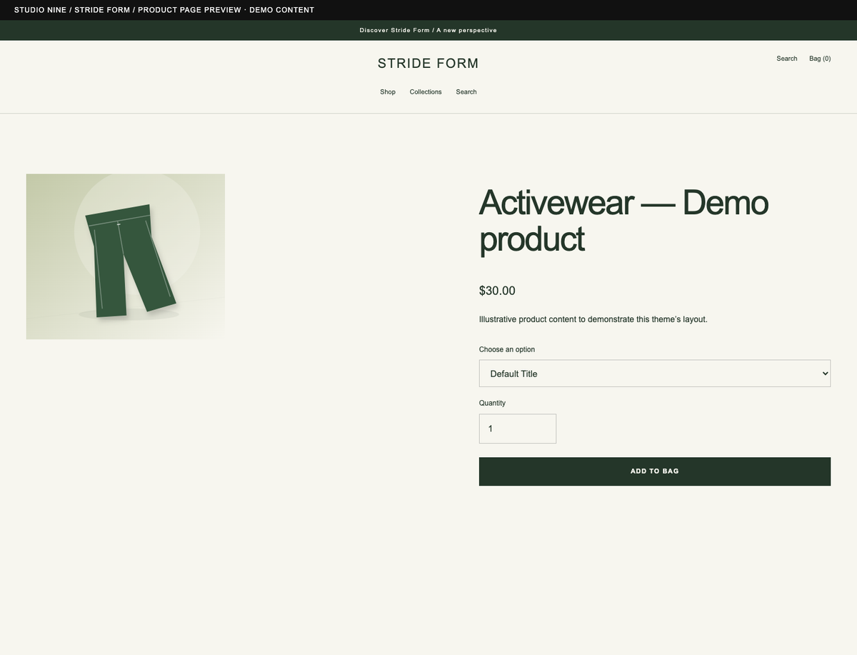Go to the STRIDE FORM store logo
The image size is (857, 655).
click(x=428, y=64)
